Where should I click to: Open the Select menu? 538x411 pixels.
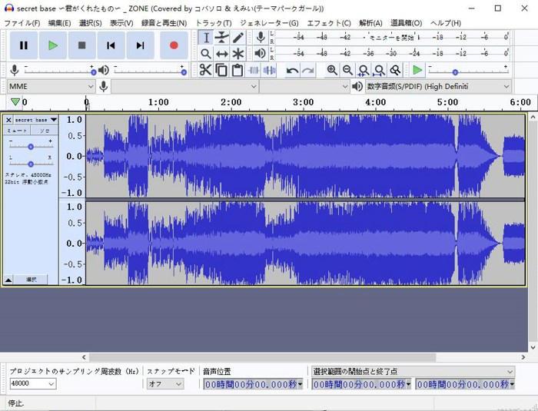tap(90, 23)
